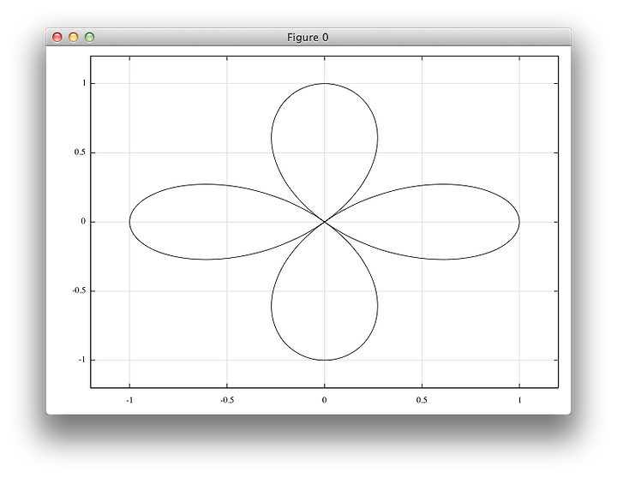The height and width of the screenshot is (478, 617).
Task: Click the Figure 0 title text
Action: tap(308, 38)
